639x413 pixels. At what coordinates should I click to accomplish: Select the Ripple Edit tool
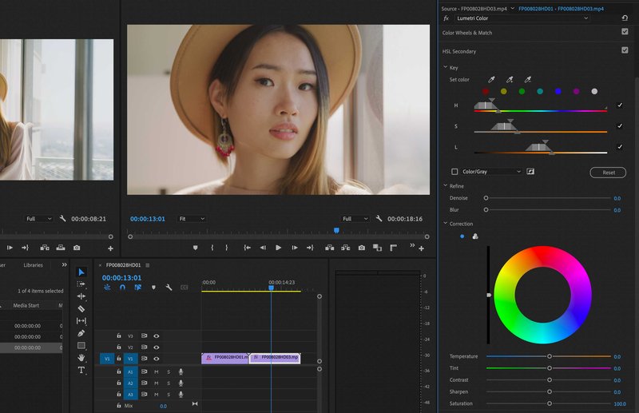click(x=81, y=296)
